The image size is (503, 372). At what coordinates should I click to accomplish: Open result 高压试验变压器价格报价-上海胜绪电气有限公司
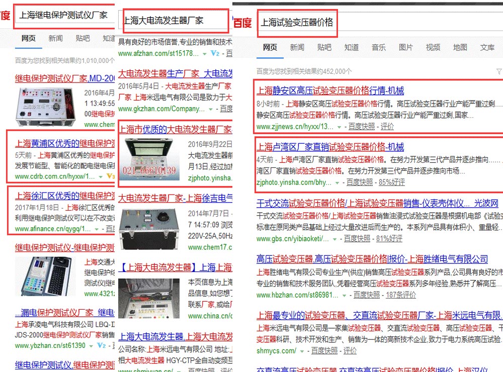click(372, 259)
